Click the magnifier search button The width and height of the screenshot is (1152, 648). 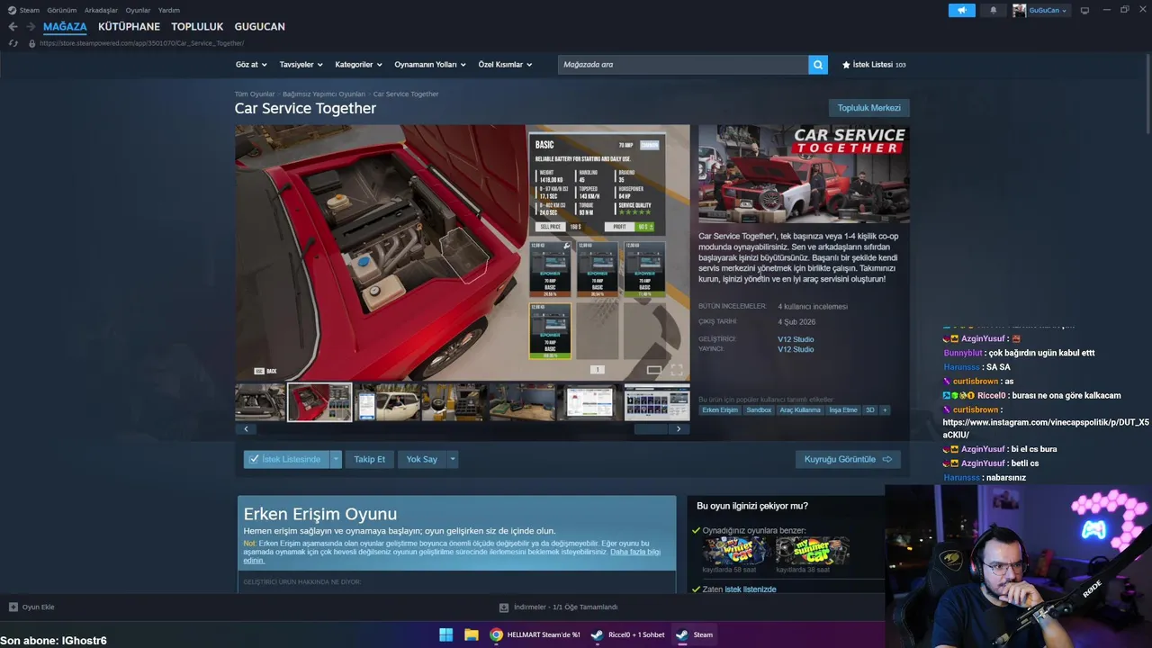(x=818, y=65)
